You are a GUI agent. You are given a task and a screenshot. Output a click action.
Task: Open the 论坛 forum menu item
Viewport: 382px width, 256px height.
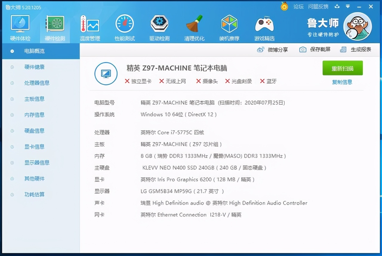[x=298, y=6]
